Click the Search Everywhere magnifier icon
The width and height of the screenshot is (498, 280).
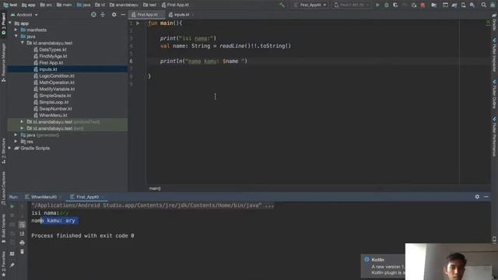[x=483, y=5]
